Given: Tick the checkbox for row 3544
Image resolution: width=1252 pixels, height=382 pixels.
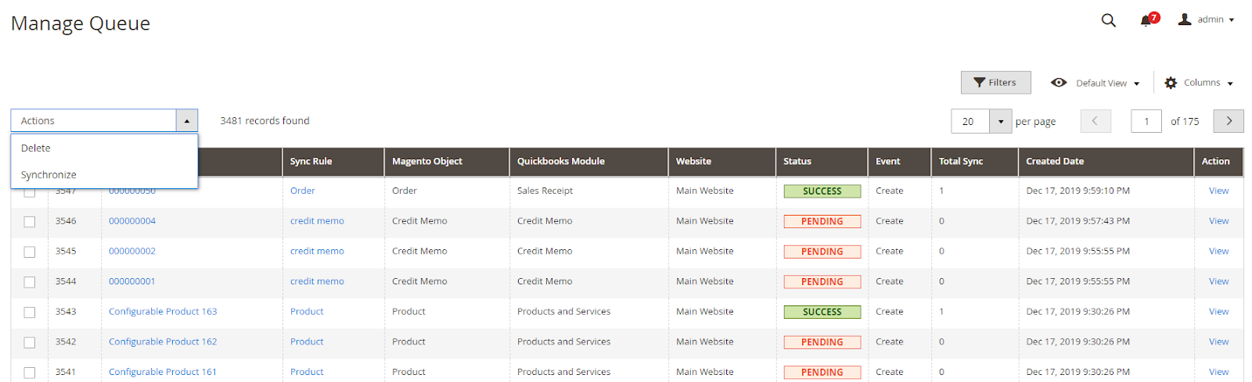Looking at the screenshot, I should tap(30, 282).
